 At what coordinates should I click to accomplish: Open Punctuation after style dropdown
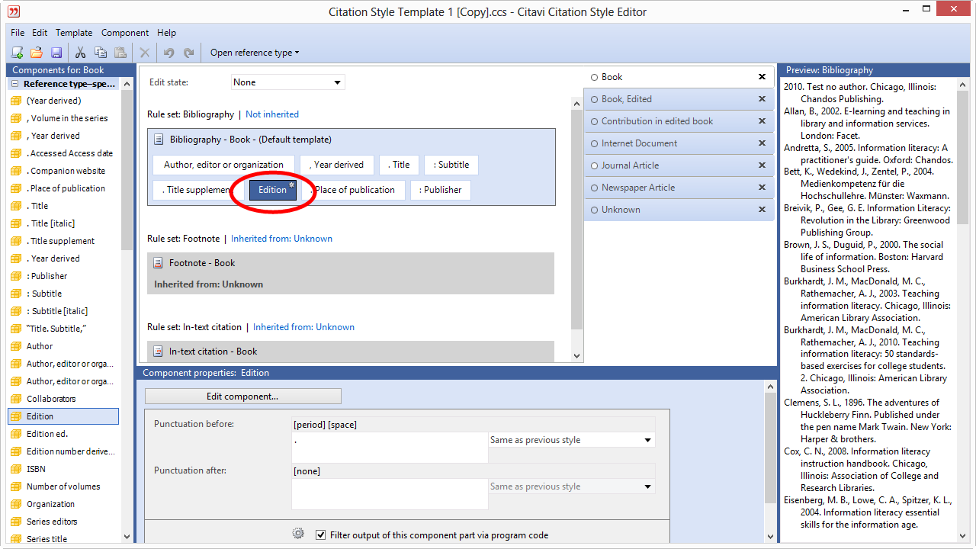(x=571, y=486)
